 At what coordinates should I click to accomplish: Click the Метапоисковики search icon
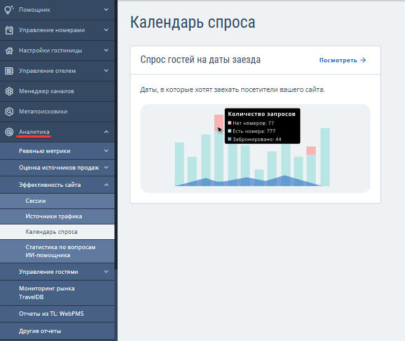(9, 112)
